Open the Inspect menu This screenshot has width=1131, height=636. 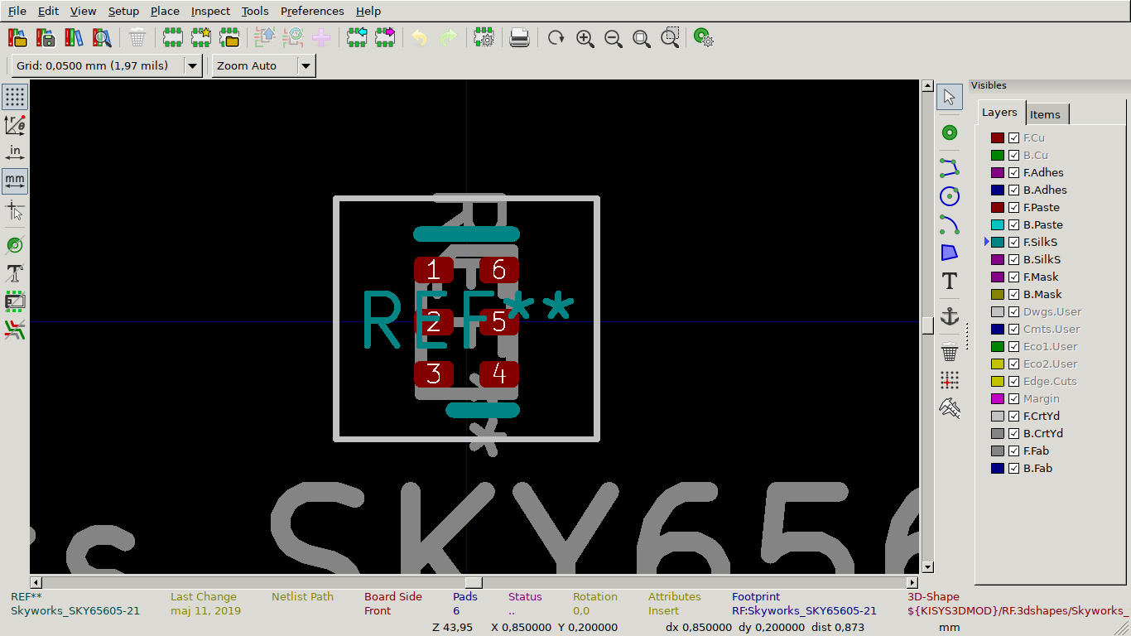(x=210, y=11)
